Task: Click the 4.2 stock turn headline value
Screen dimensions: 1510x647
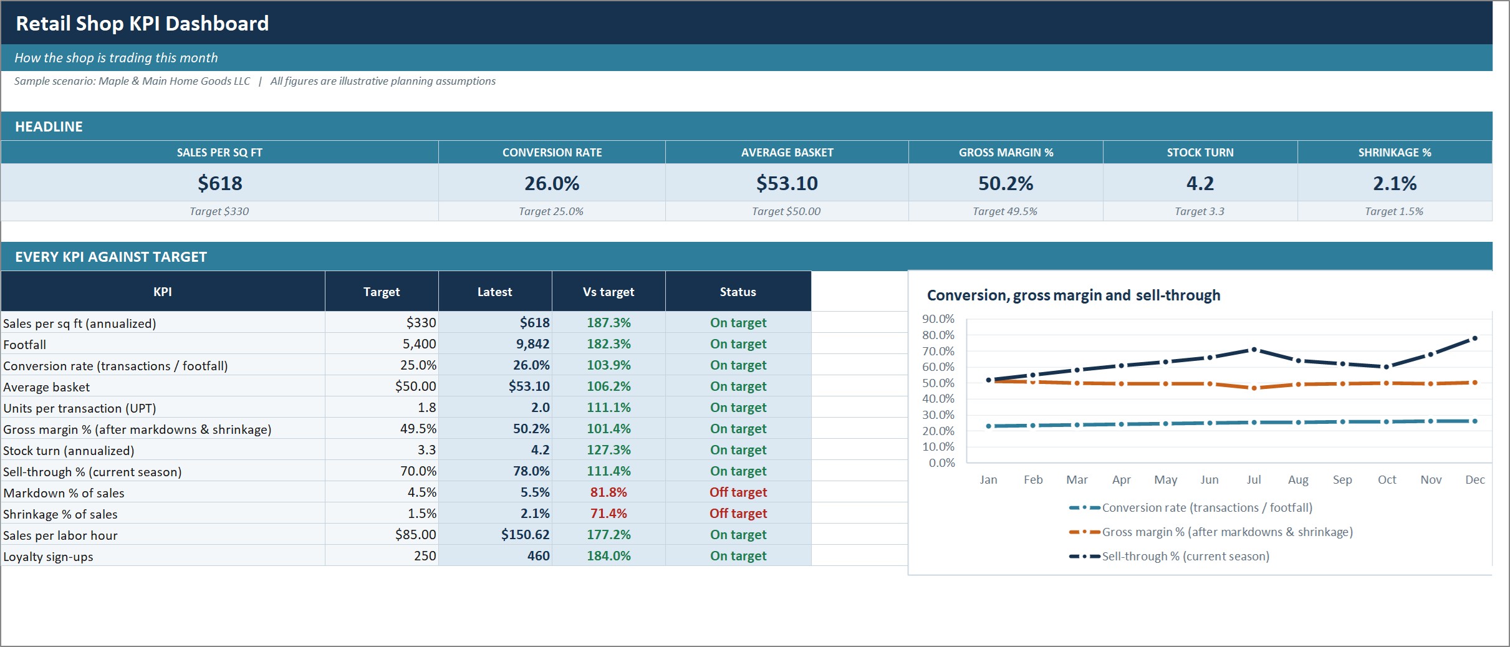Action: point(1200,183)
